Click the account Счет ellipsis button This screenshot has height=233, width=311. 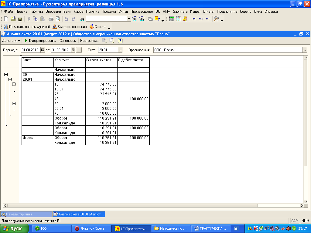point(120,50)
